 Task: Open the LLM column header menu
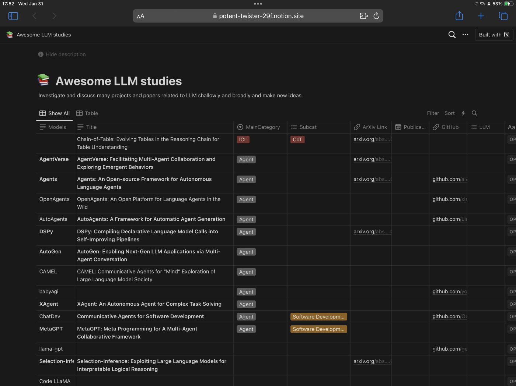click(486, 127)
